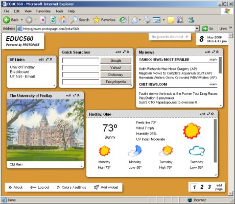Click Log out
The width and height of the screenshot is (235, 204).
[x=40, y=187]
